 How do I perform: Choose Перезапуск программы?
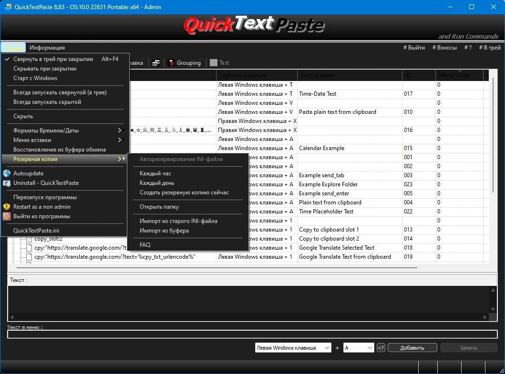click(64, 197)
